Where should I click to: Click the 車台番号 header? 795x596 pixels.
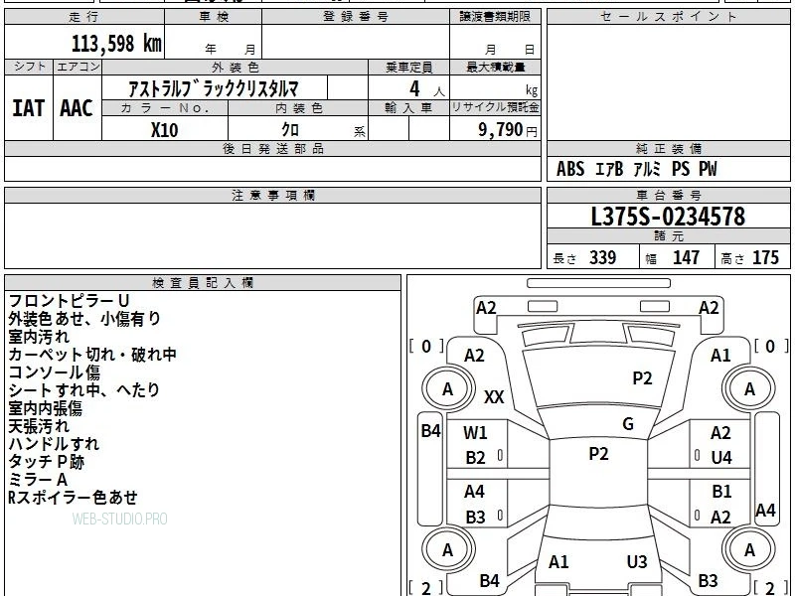click(x=669, y=195)
